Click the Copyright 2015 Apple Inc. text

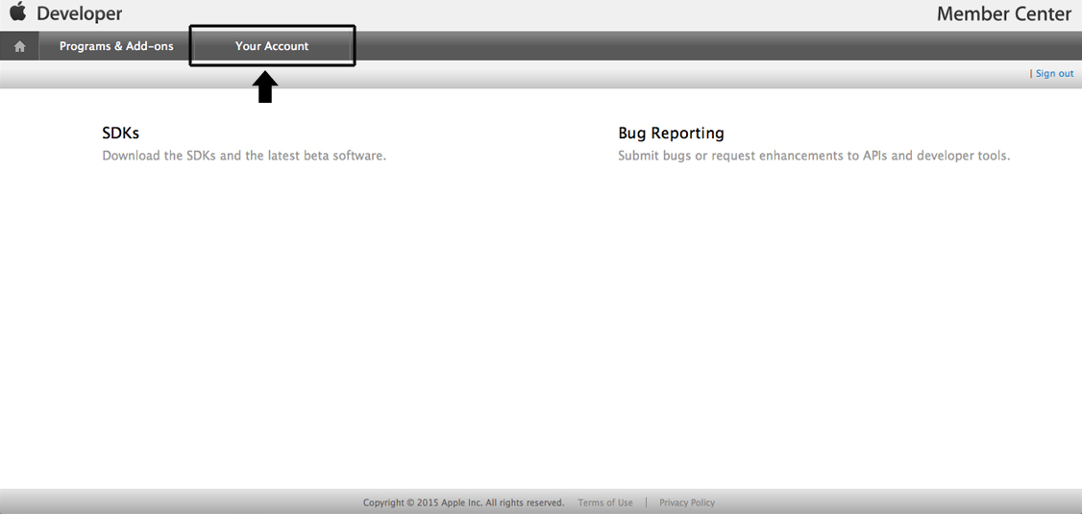click(464, 502)
